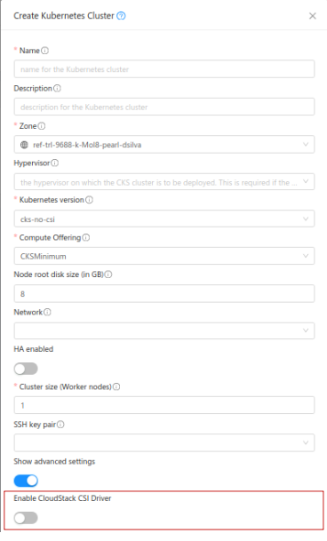Open the help icon beside Create Kubernetes Cluster
Image resolution: width=327 pixels, height=541 pixels.
pos(121,16)
